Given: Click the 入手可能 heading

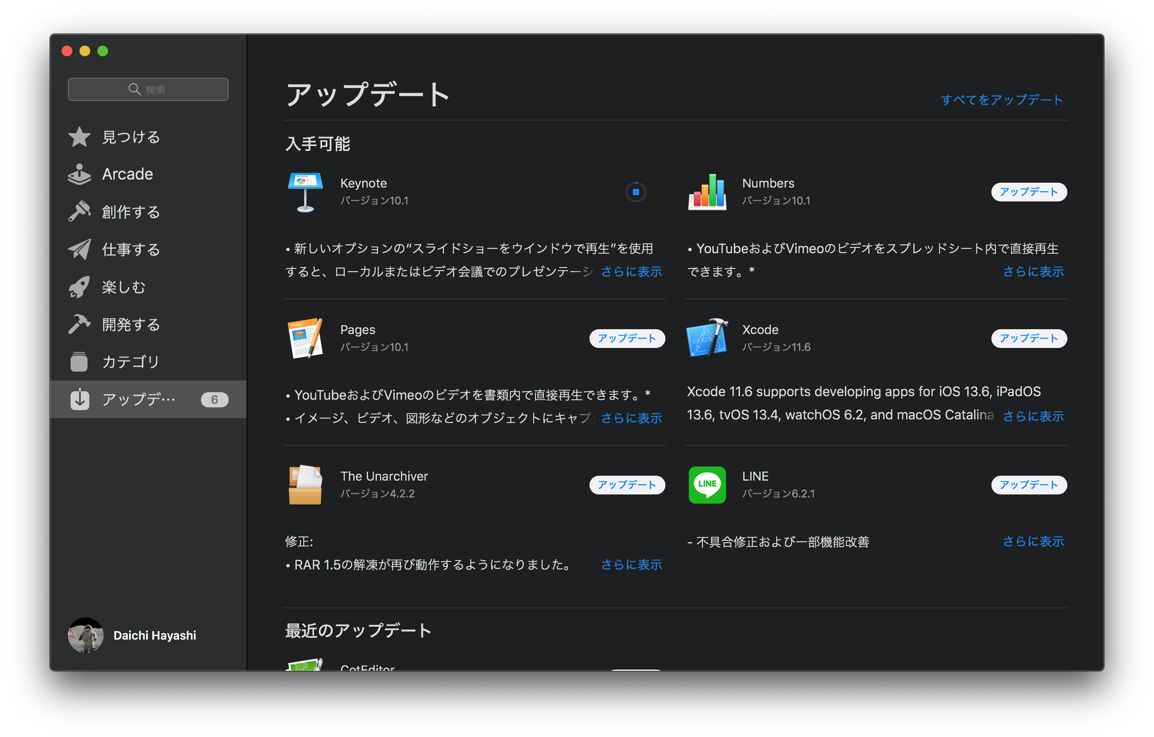Looking at the screenshot, I should click(318, 144).
